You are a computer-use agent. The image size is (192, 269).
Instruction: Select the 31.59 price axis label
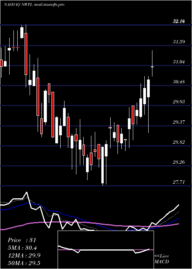(x=179, y=42)
